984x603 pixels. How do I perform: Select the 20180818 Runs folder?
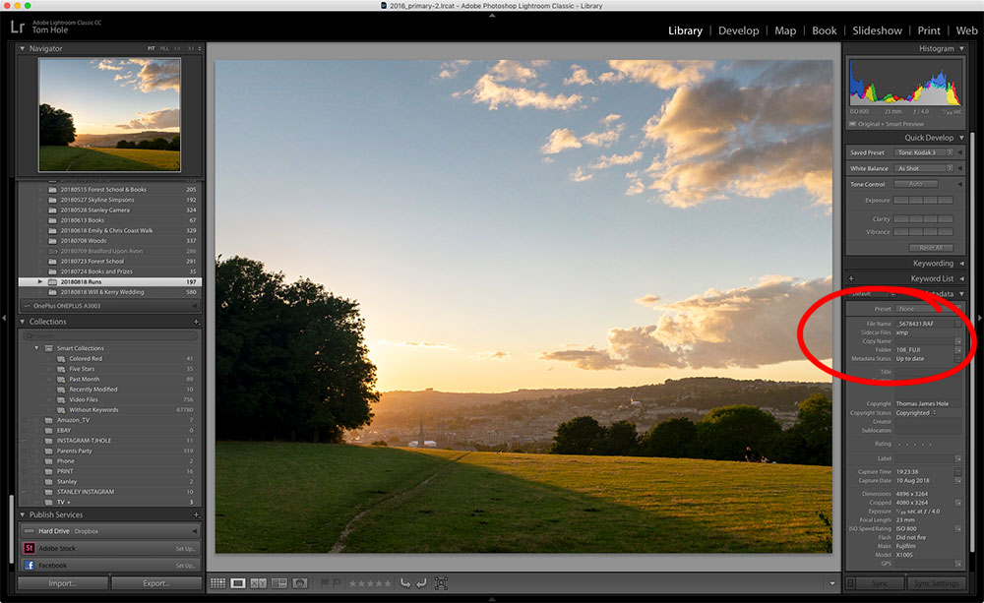pyautogui.click(x=108, y=281)
